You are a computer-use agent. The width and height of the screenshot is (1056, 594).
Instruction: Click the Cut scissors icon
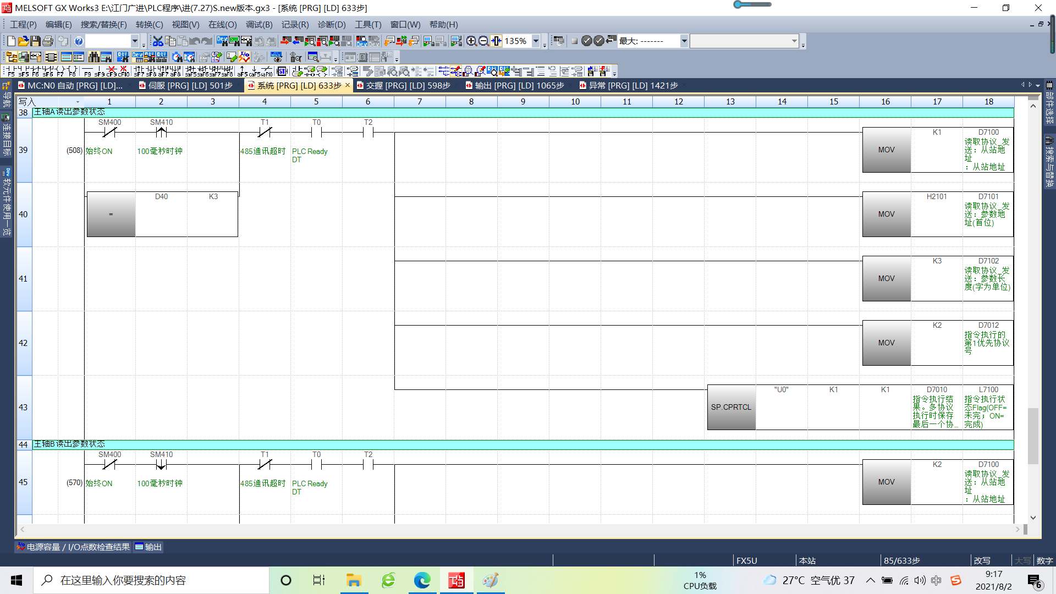click(x=158, y=41)
